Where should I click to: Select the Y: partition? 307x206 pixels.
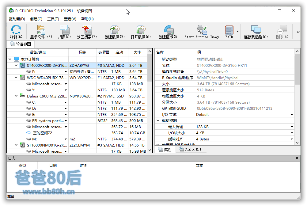pyautogui.click(x=77, y=90)
